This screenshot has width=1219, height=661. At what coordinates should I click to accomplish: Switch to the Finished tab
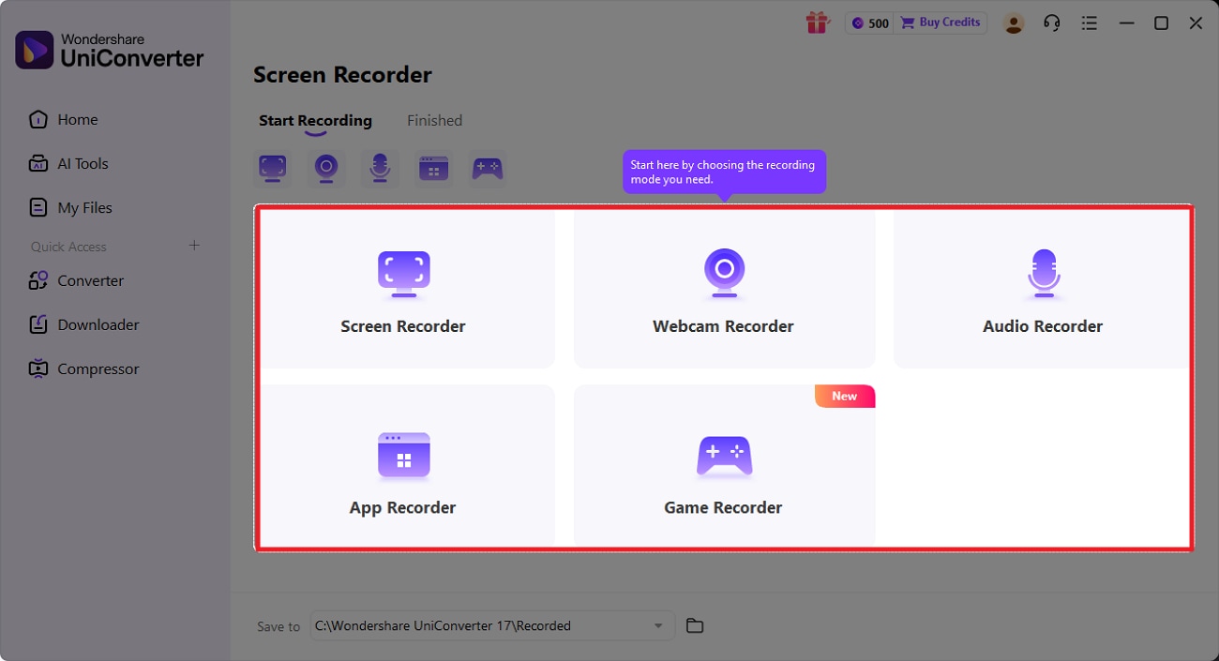pyautogui.click(x=434, y=120)
